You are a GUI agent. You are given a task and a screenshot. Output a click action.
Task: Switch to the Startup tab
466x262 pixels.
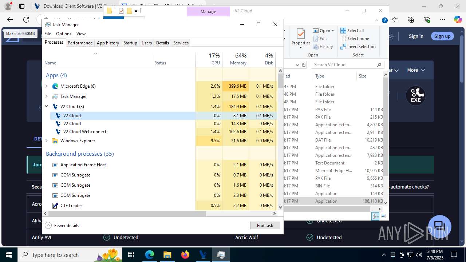[x=130, y=43]
